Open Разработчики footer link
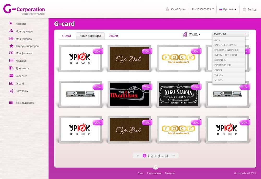The image size is (261, 179). [x=154, y=173]
